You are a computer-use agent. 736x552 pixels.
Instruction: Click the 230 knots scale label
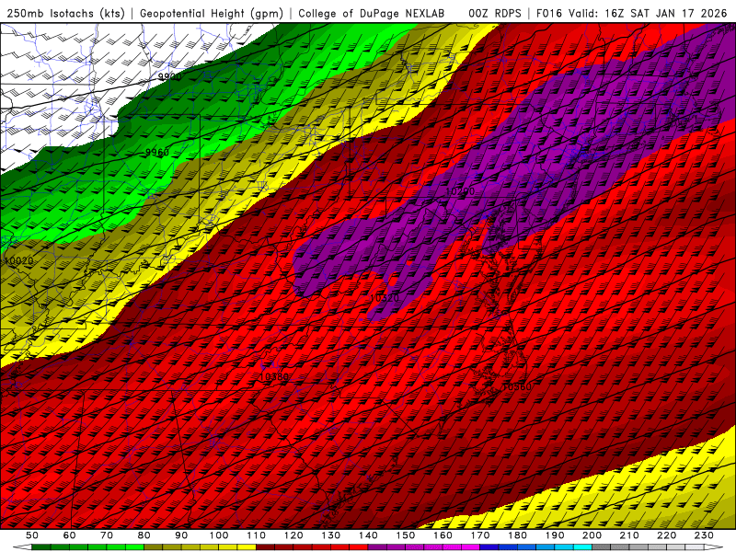click(x=704, y=535)
